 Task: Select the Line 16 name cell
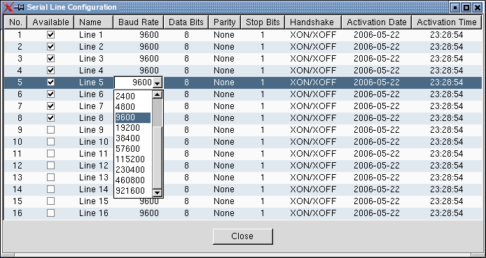(x=94, y=213)
